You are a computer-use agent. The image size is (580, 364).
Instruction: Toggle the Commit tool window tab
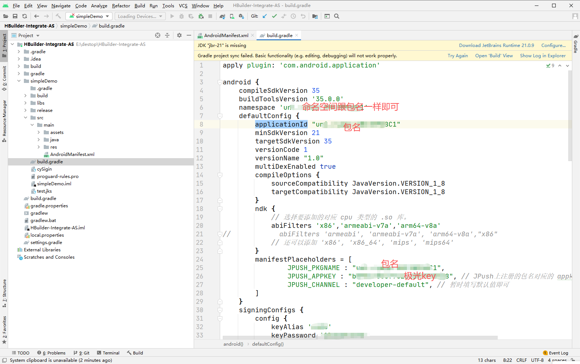click(4, 78)
